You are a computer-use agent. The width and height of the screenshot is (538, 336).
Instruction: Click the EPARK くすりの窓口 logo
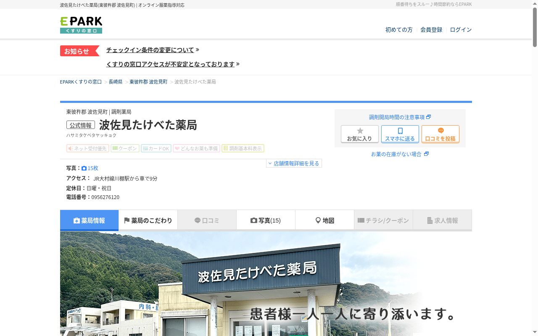(81, 25)
